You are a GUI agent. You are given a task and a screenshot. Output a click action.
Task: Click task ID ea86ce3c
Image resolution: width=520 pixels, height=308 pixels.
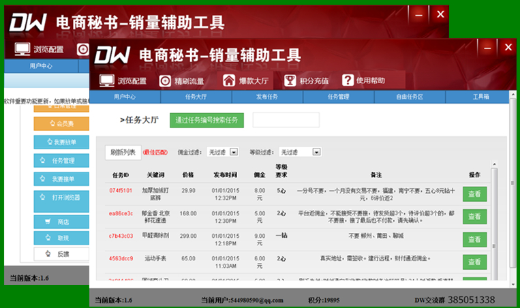121,213
